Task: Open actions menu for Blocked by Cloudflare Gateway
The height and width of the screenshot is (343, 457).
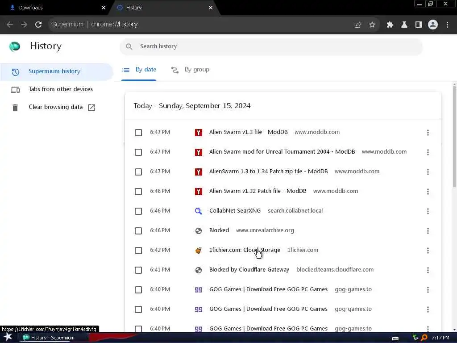Action: coord(428,270)
